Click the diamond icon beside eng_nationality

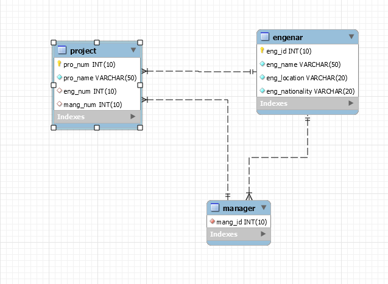(262, 91)
